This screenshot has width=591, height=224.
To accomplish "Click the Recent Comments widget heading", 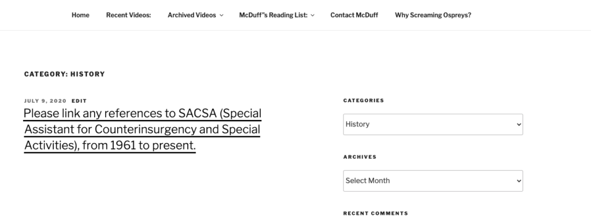I will tap(376, 214).
